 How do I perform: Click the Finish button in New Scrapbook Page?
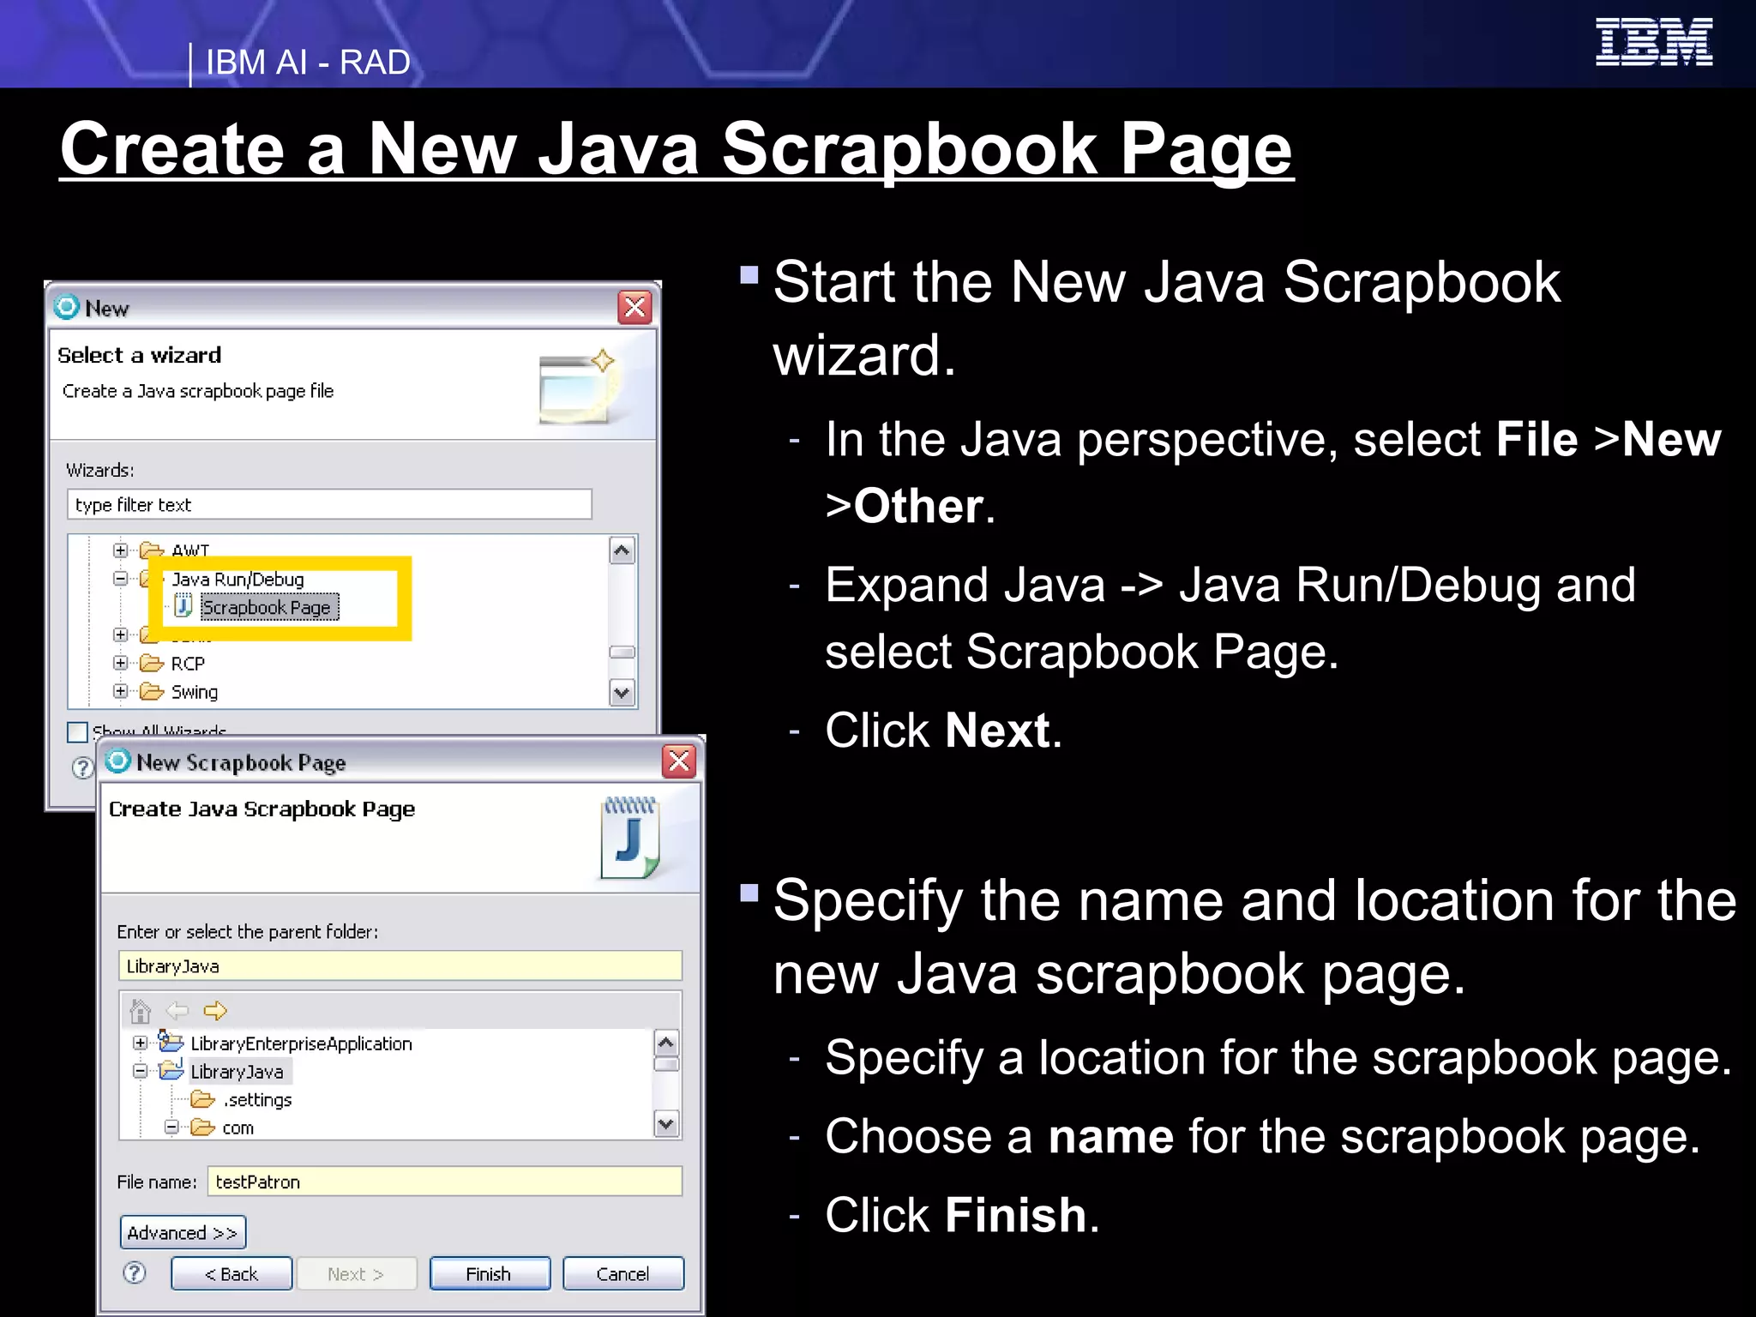490,1273
